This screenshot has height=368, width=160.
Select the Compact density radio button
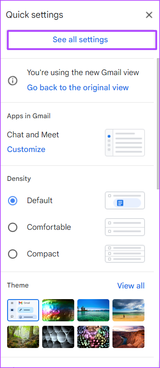[13, 254]
